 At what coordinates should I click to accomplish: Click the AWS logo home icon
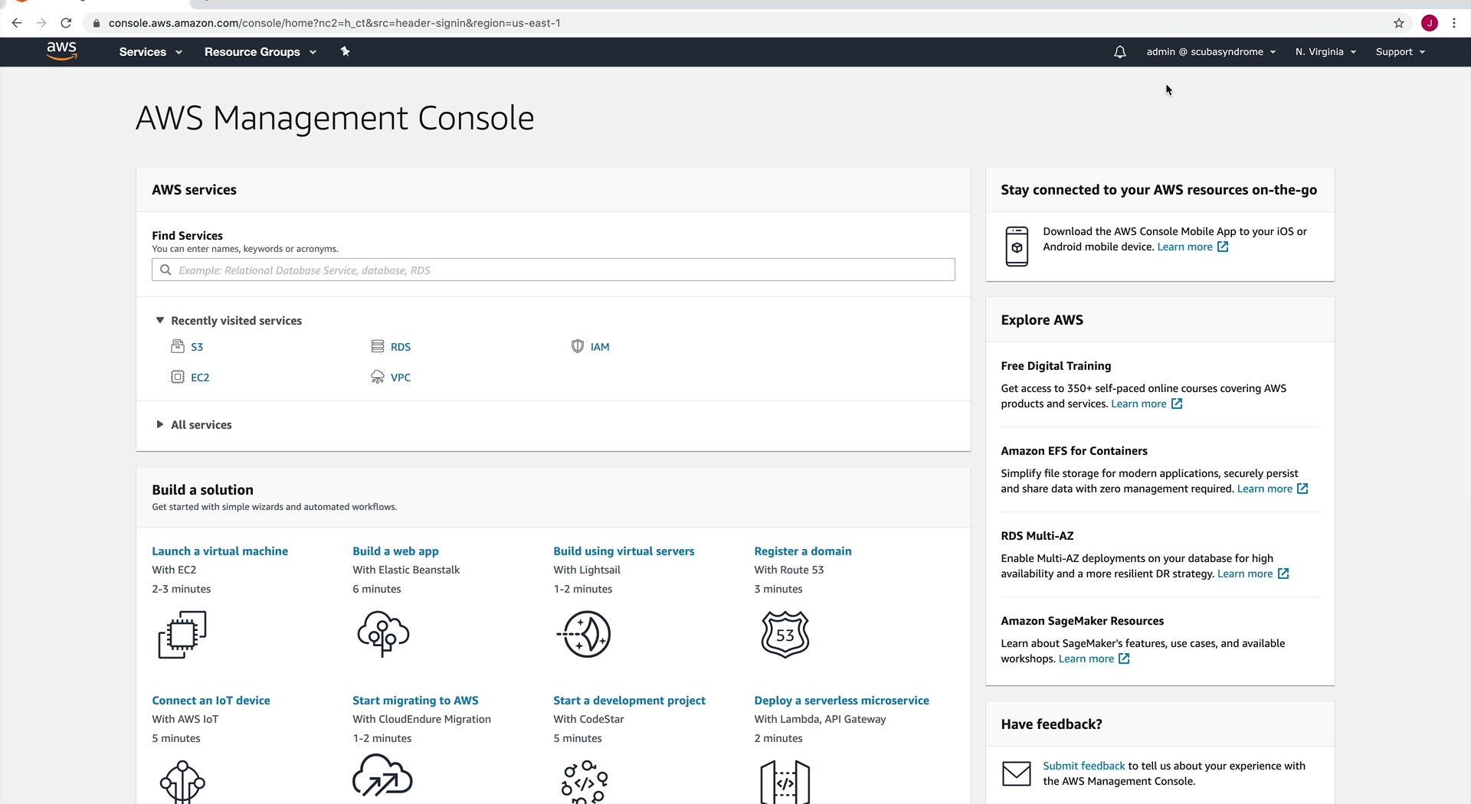point(61,51)
